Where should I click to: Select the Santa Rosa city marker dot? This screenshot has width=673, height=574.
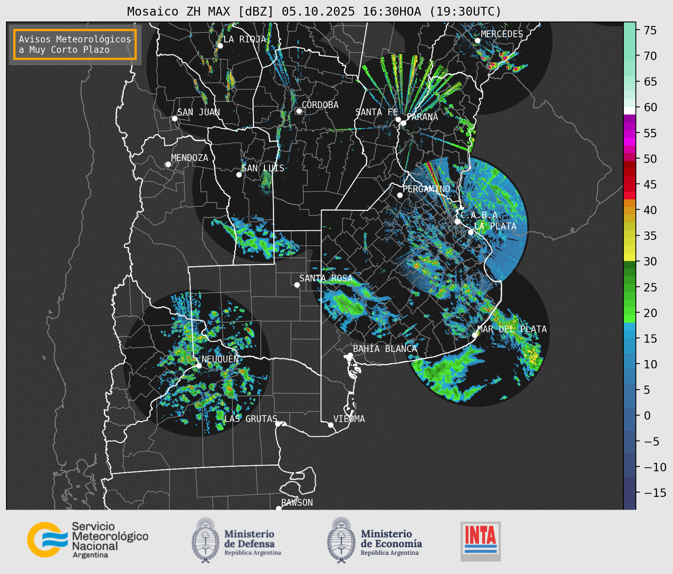[x=297, y=285]
